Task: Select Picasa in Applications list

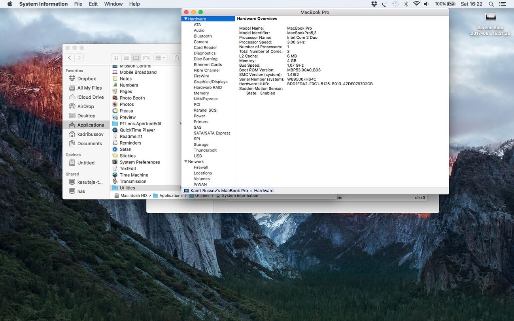Action: click(x=126, y=111)
